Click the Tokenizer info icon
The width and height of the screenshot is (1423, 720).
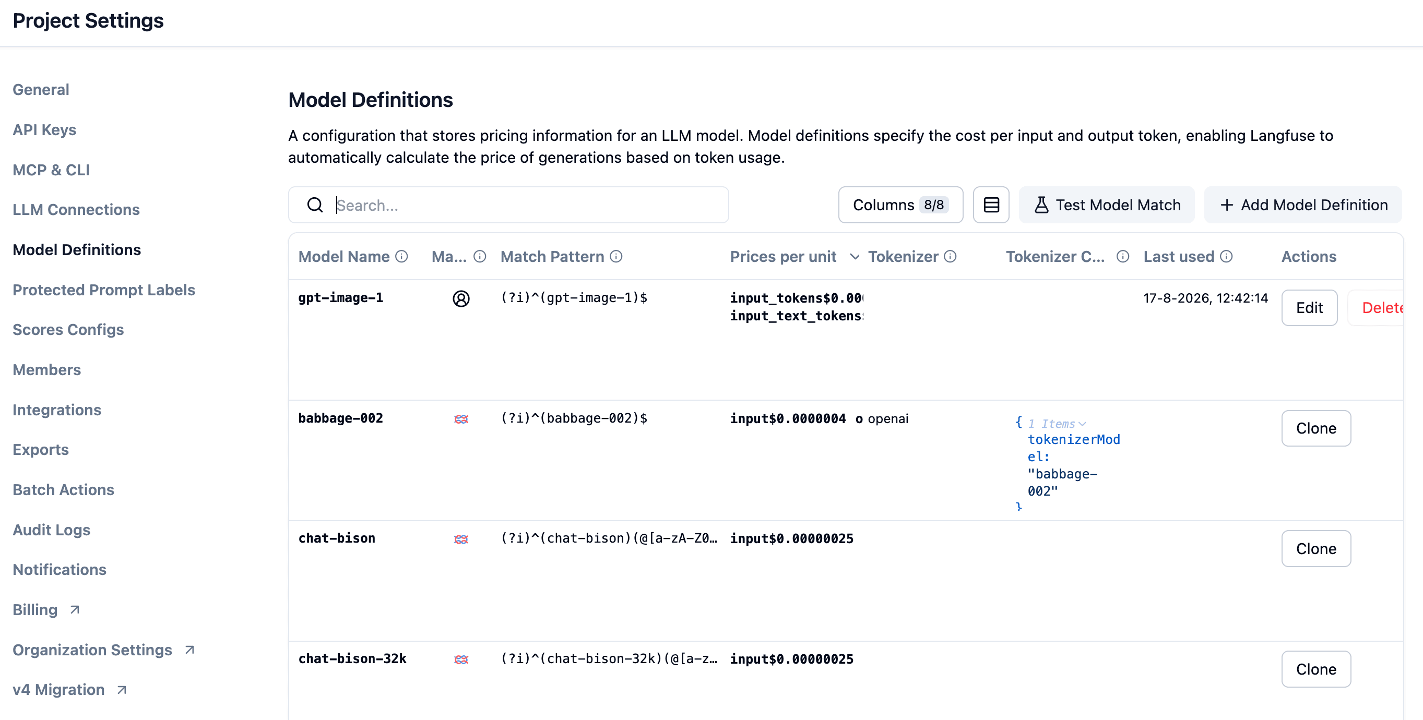tap(950, 256)
